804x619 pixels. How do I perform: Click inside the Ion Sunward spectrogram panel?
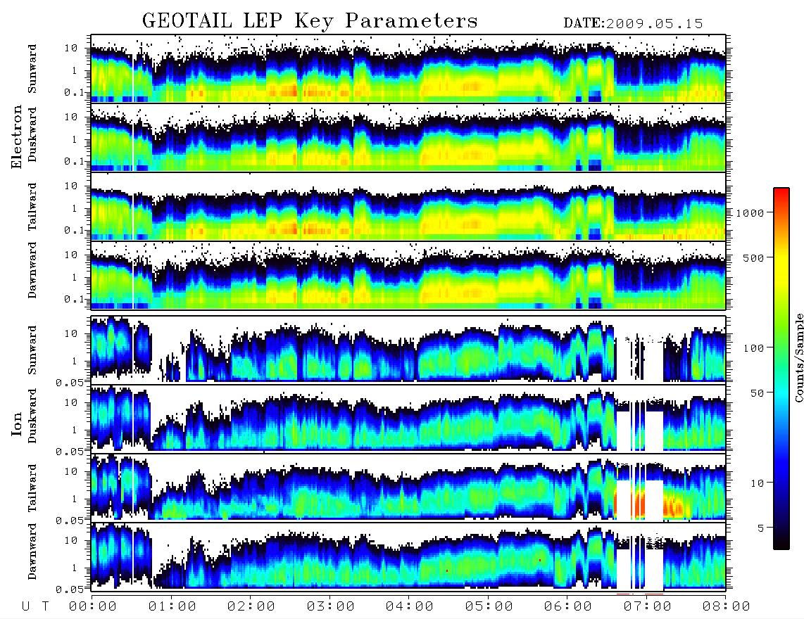click(x=408, y=349)
